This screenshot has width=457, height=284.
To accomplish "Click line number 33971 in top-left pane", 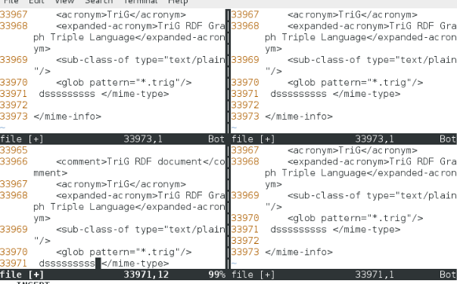I will [14, 94].
